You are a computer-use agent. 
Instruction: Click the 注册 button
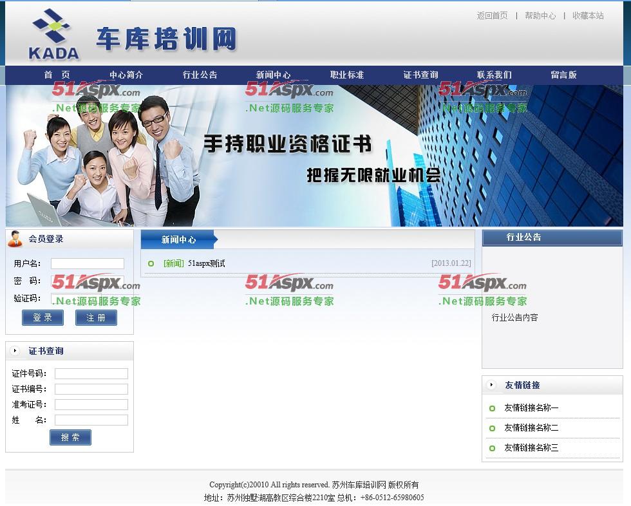96,317
